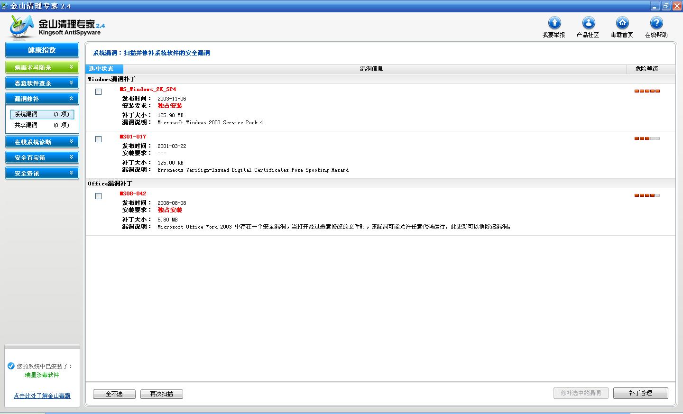The height and width of the screenshot is (414, 683).
Task: Expand the 安全资讯 section chevron
Action: tap(72, 173)
